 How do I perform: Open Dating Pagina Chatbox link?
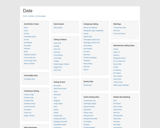61,64
